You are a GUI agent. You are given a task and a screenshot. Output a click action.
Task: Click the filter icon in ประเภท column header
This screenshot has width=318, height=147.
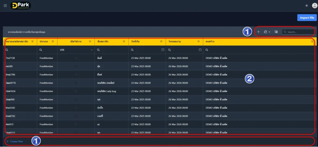(53, 42)
